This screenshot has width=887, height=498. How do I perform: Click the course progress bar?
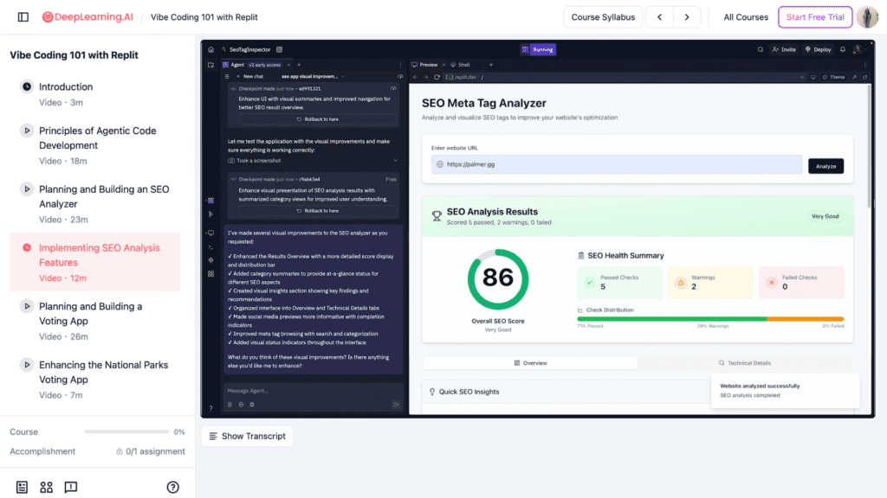(x=126, y=432)
